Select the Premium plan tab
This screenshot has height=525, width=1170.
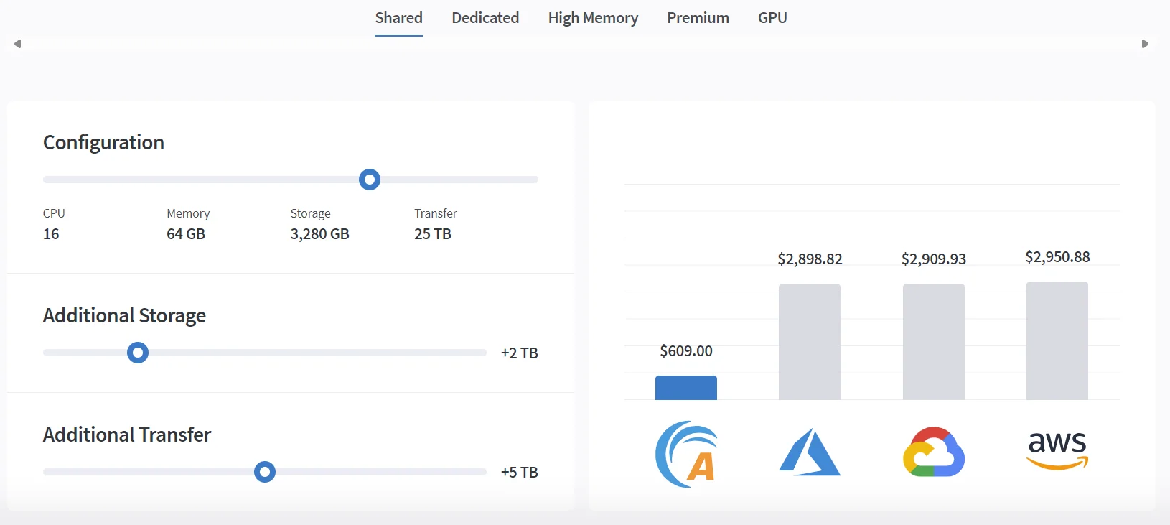coord(698,18)
